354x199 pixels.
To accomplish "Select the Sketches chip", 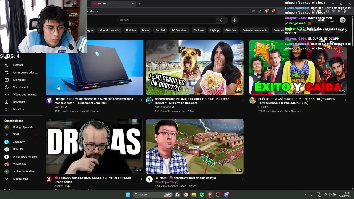I will (231, 30).
